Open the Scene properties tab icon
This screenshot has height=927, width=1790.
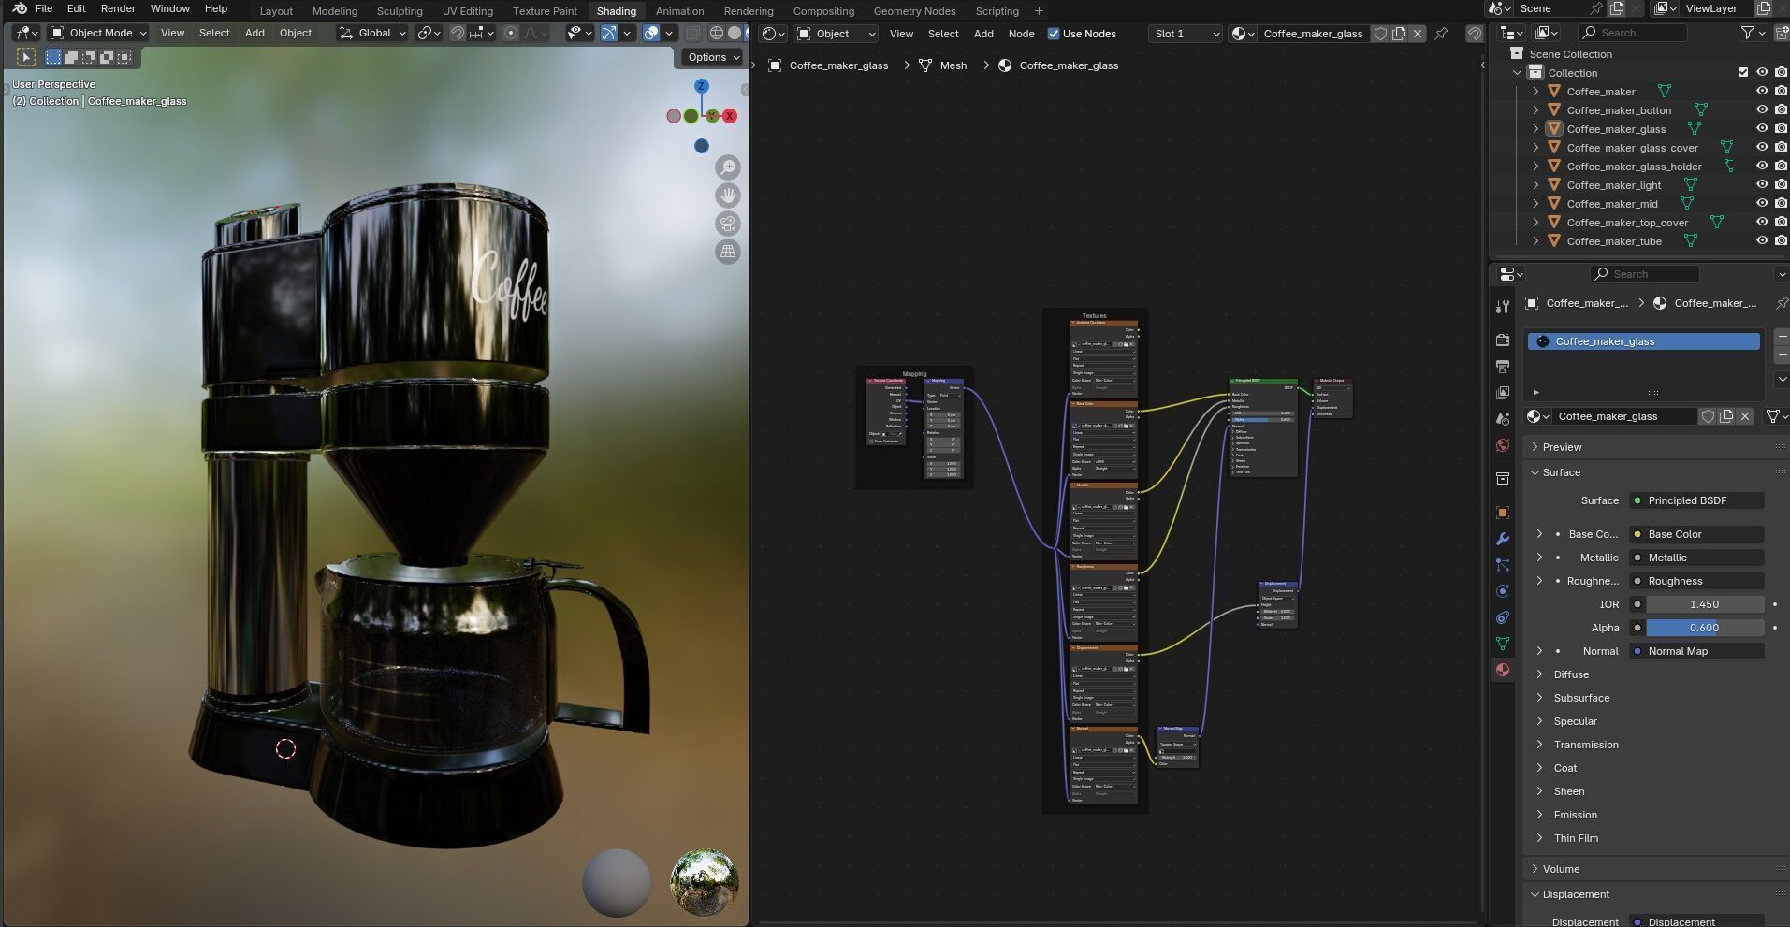[x=1503, y=419]
